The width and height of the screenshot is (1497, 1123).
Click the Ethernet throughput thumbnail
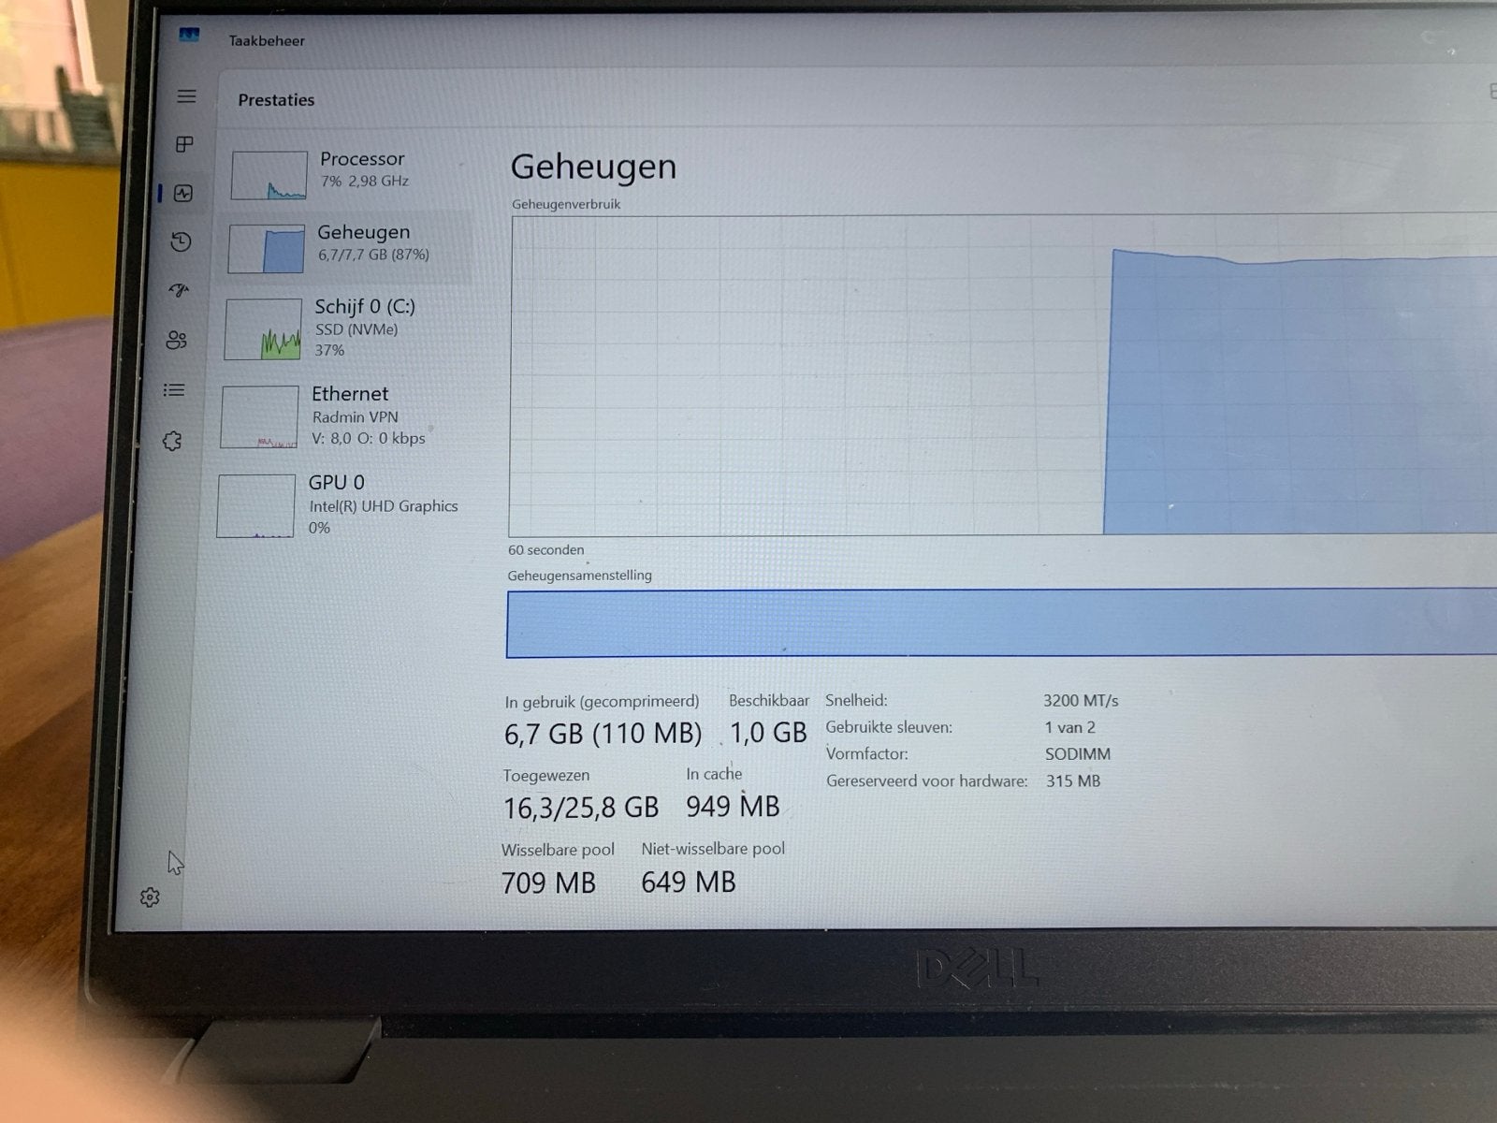pos(259,417)
